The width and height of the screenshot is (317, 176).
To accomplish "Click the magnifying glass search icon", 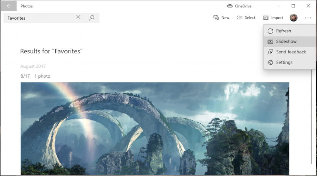I will point(92,18).
